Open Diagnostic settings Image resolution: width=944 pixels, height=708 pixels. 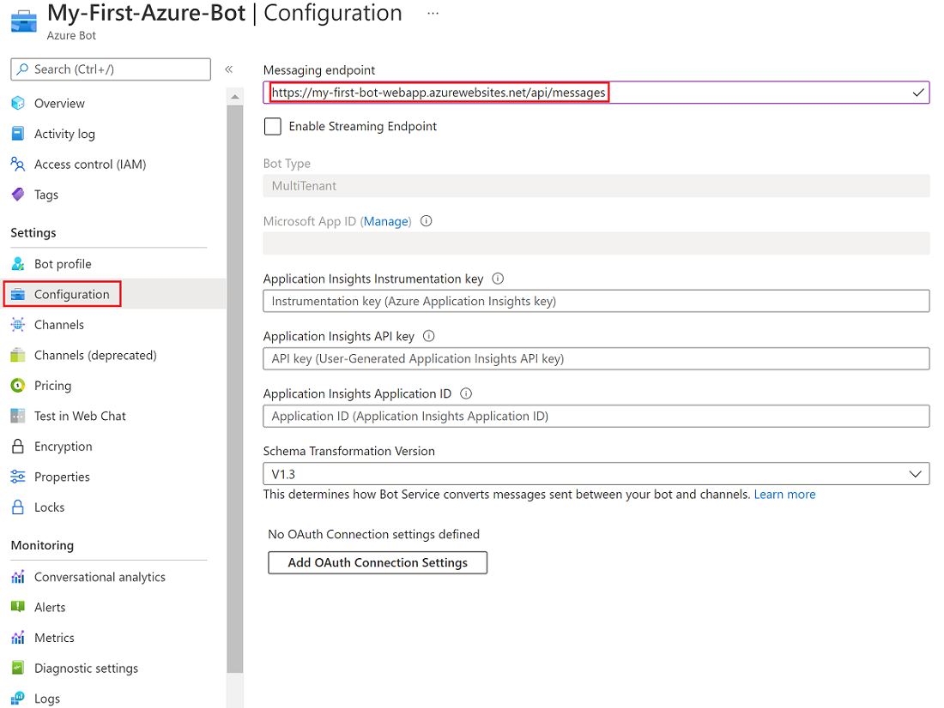(x=85, y=668)
